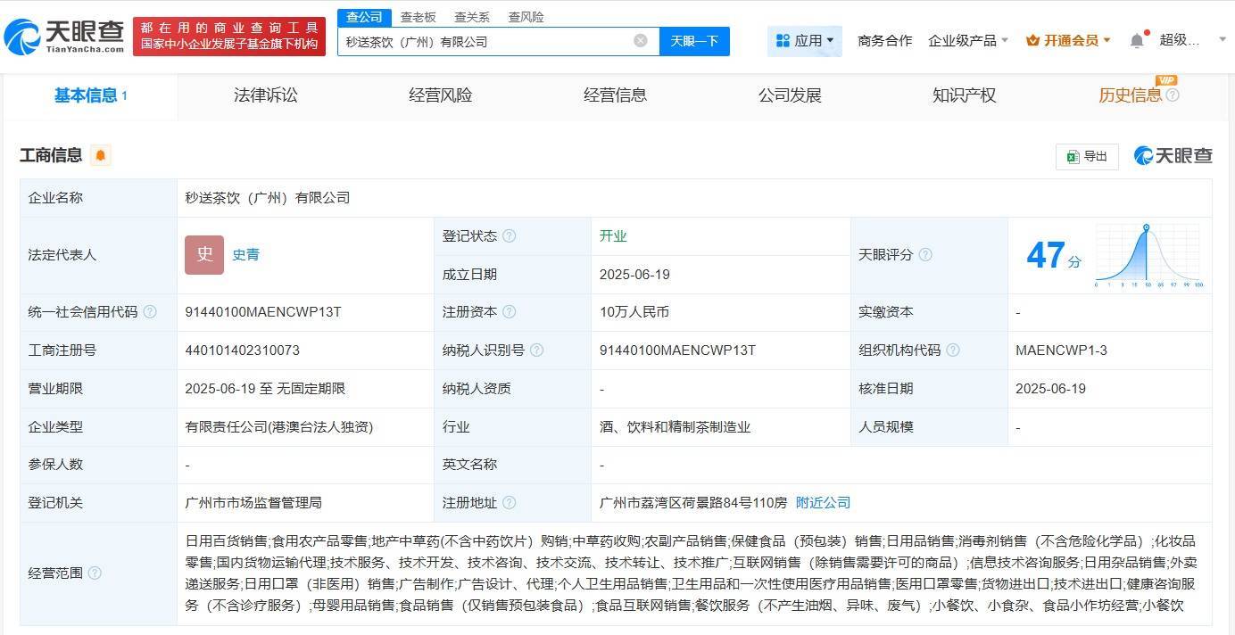Image resolution: width=1235 pixels, height=635 pixels.
Task: Click the help icon next to 天眼评分
Action: (925, 255)
